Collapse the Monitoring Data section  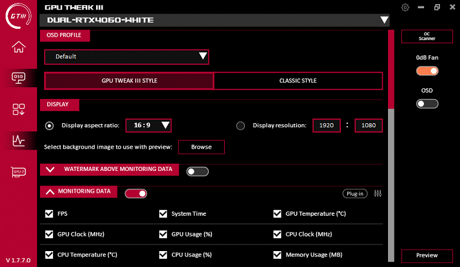pos(50,192)
